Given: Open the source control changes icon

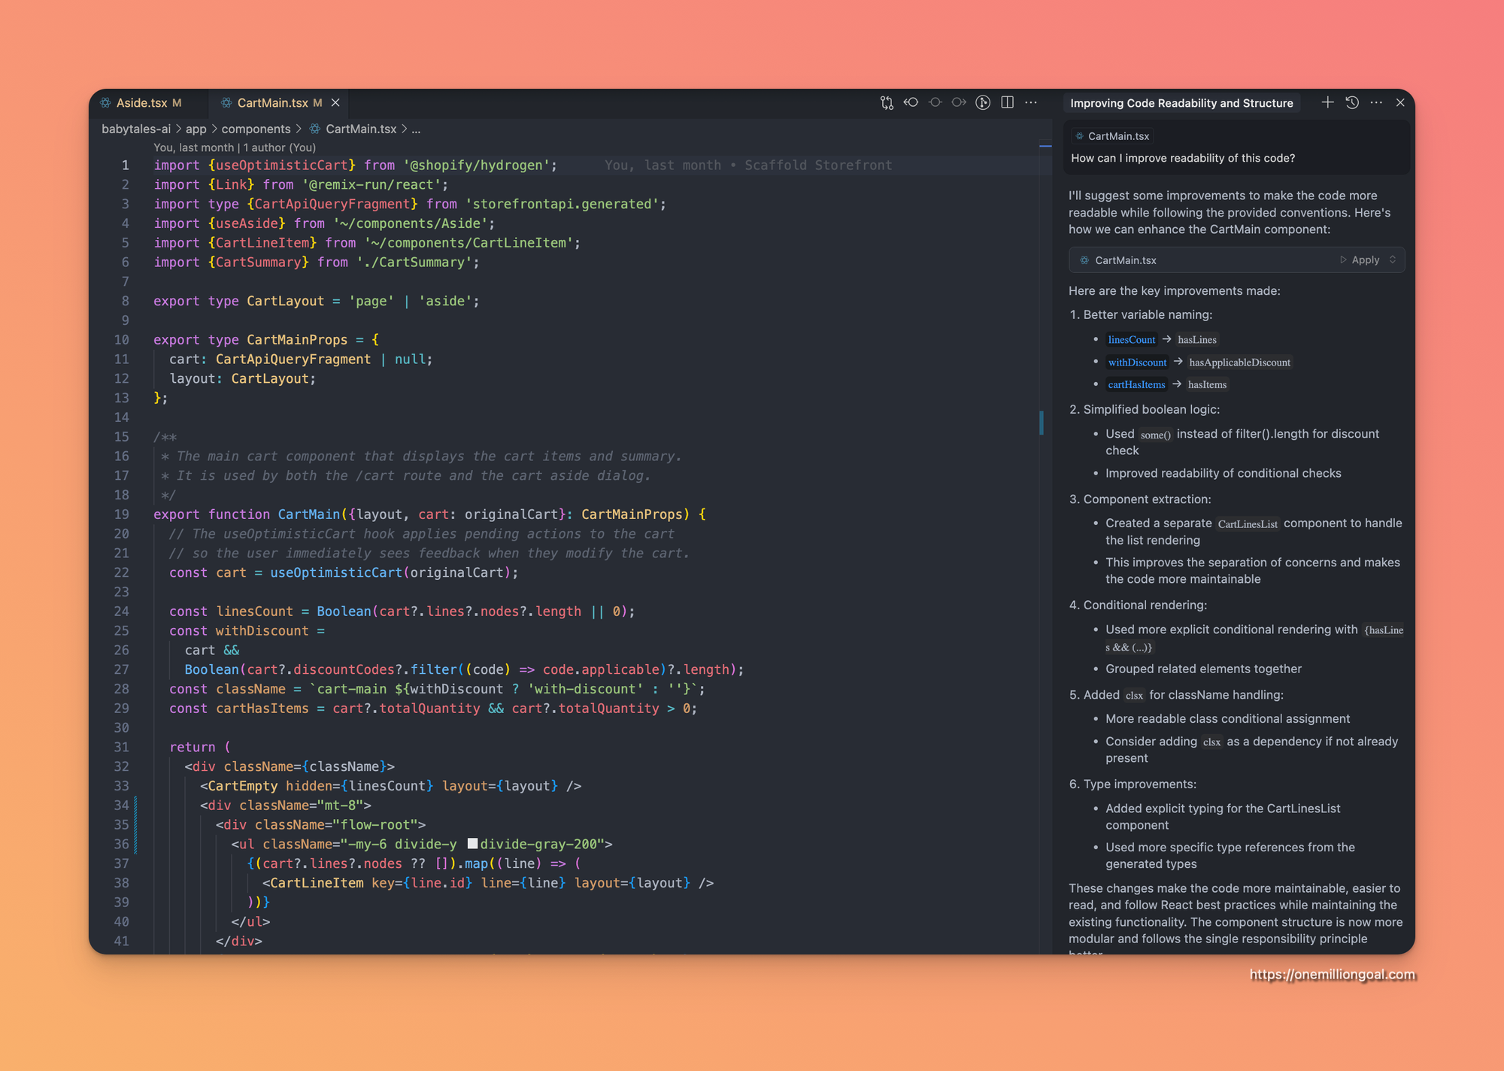Looking at the screenshot, I should pyautogui.click(x=887, y=103).
